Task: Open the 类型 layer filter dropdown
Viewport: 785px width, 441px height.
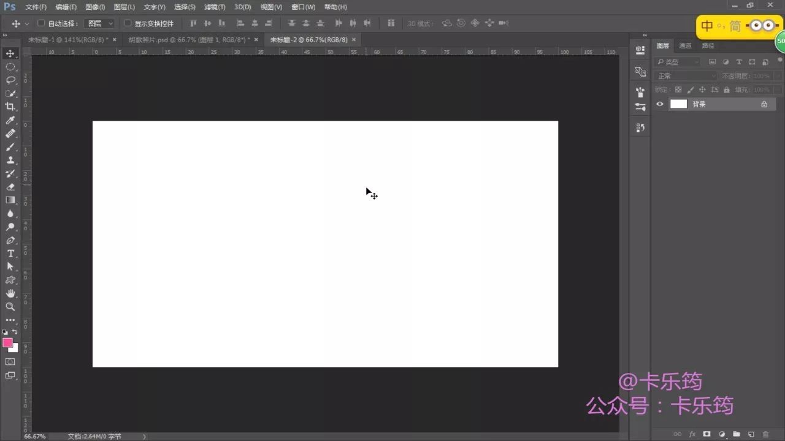Action: coord(677,62)
